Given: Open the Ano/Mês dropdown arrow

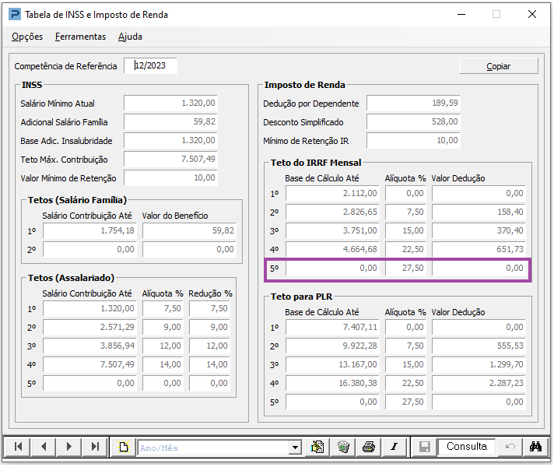Looking at the screenshot, I should point(295,448).
